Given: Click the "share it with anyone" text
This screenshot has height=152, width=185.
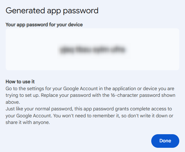Looking at the screenshot, I should (27, 122).
